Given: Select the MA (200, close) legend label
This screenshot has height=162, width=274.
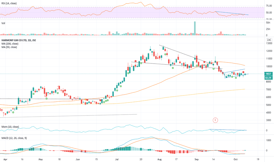Looking at the screenshot, I should [x=10, y=44].
